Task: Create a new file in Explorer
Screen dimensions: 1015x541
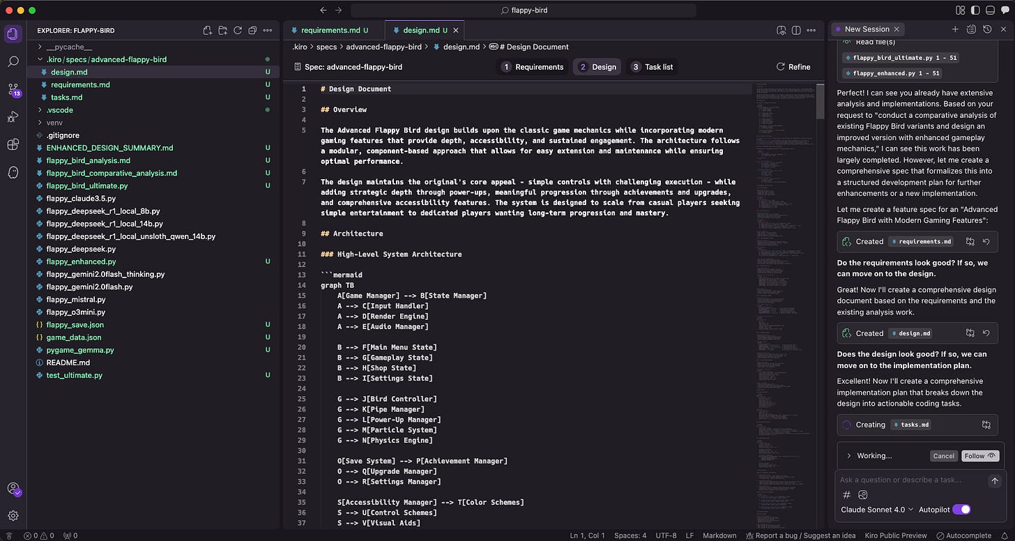Action: point(207,31)
